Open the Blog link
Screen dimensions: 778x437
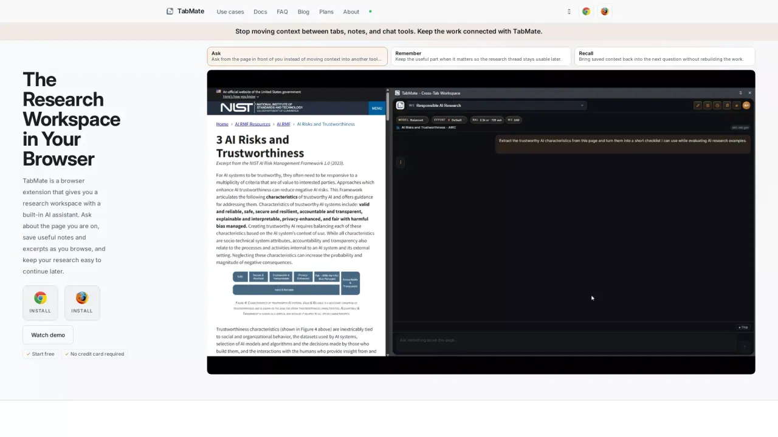303,12
